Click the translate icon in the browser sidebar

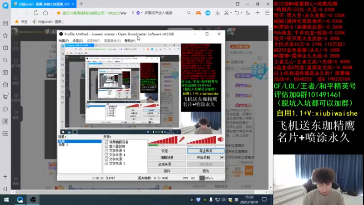tap(5, 121)
